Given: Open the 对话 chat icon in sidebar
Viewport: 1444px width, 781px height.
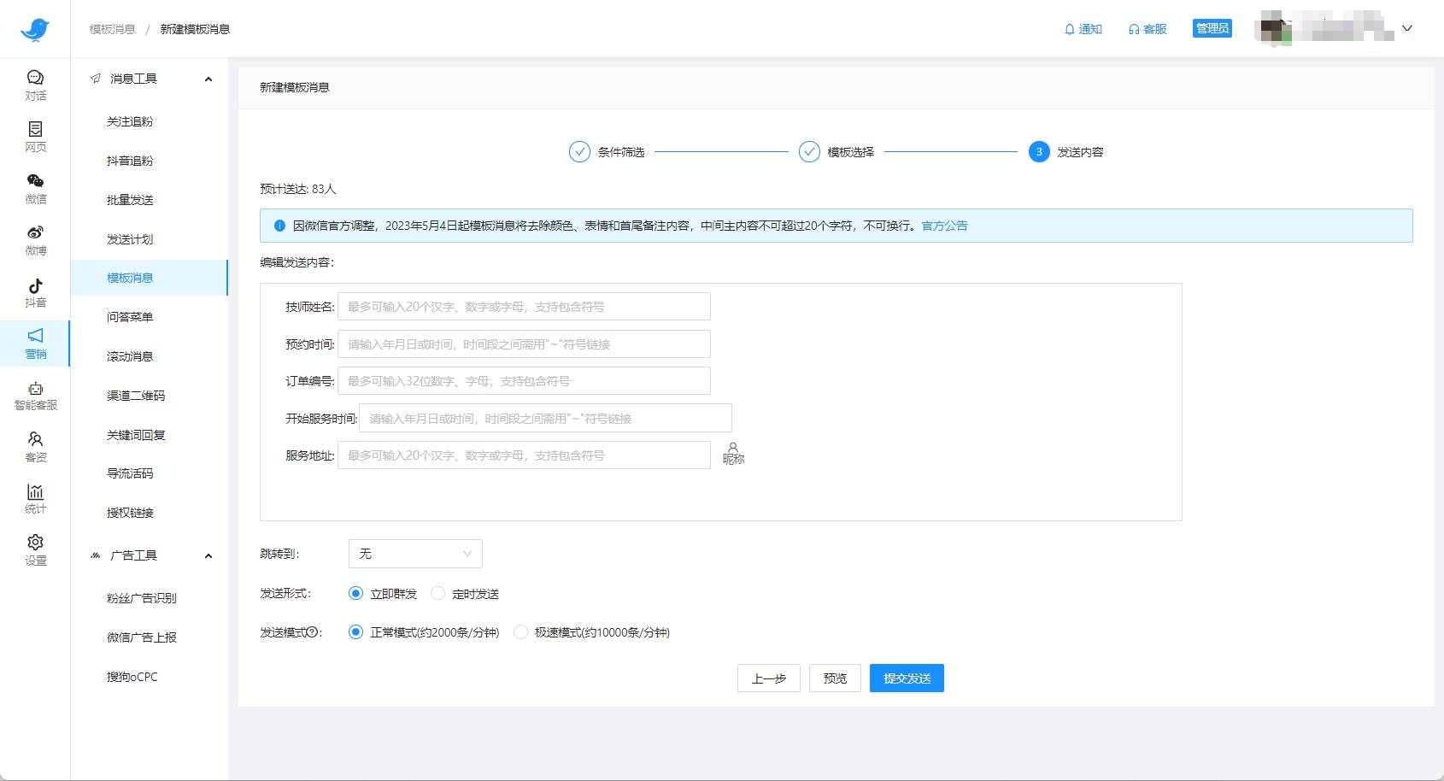Looking at the screenshot, I should 35,79.
